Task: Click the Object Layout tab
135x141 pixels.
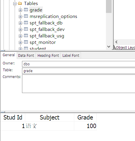Action: coord(125,48)
